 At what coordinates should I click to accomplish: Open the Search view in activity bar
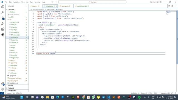(3, 12)
